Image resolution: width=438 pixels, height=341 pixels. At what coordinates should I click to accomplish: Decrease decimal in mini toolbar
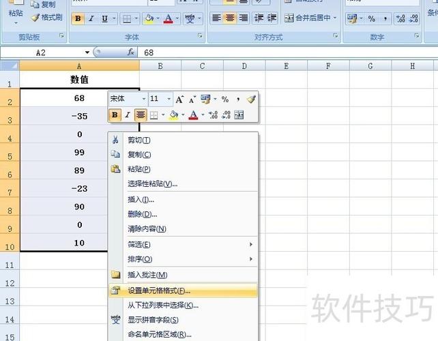[x=226, y=115]
